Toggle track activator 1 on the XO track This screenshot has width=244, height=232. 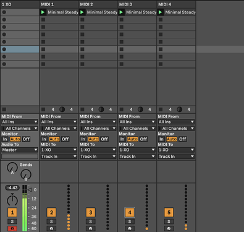[x=12, y=212]
